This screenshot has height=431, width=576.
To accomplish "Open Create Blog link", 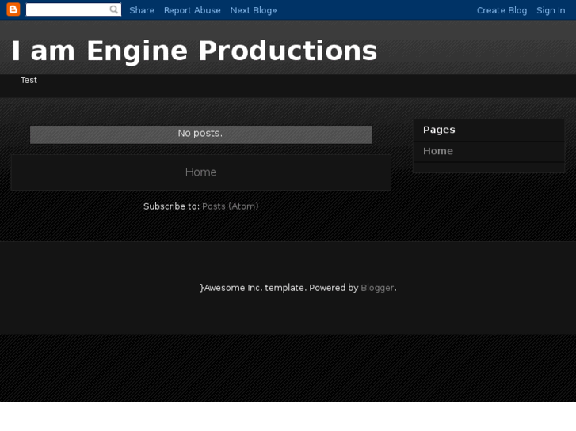I will point(502,10).
